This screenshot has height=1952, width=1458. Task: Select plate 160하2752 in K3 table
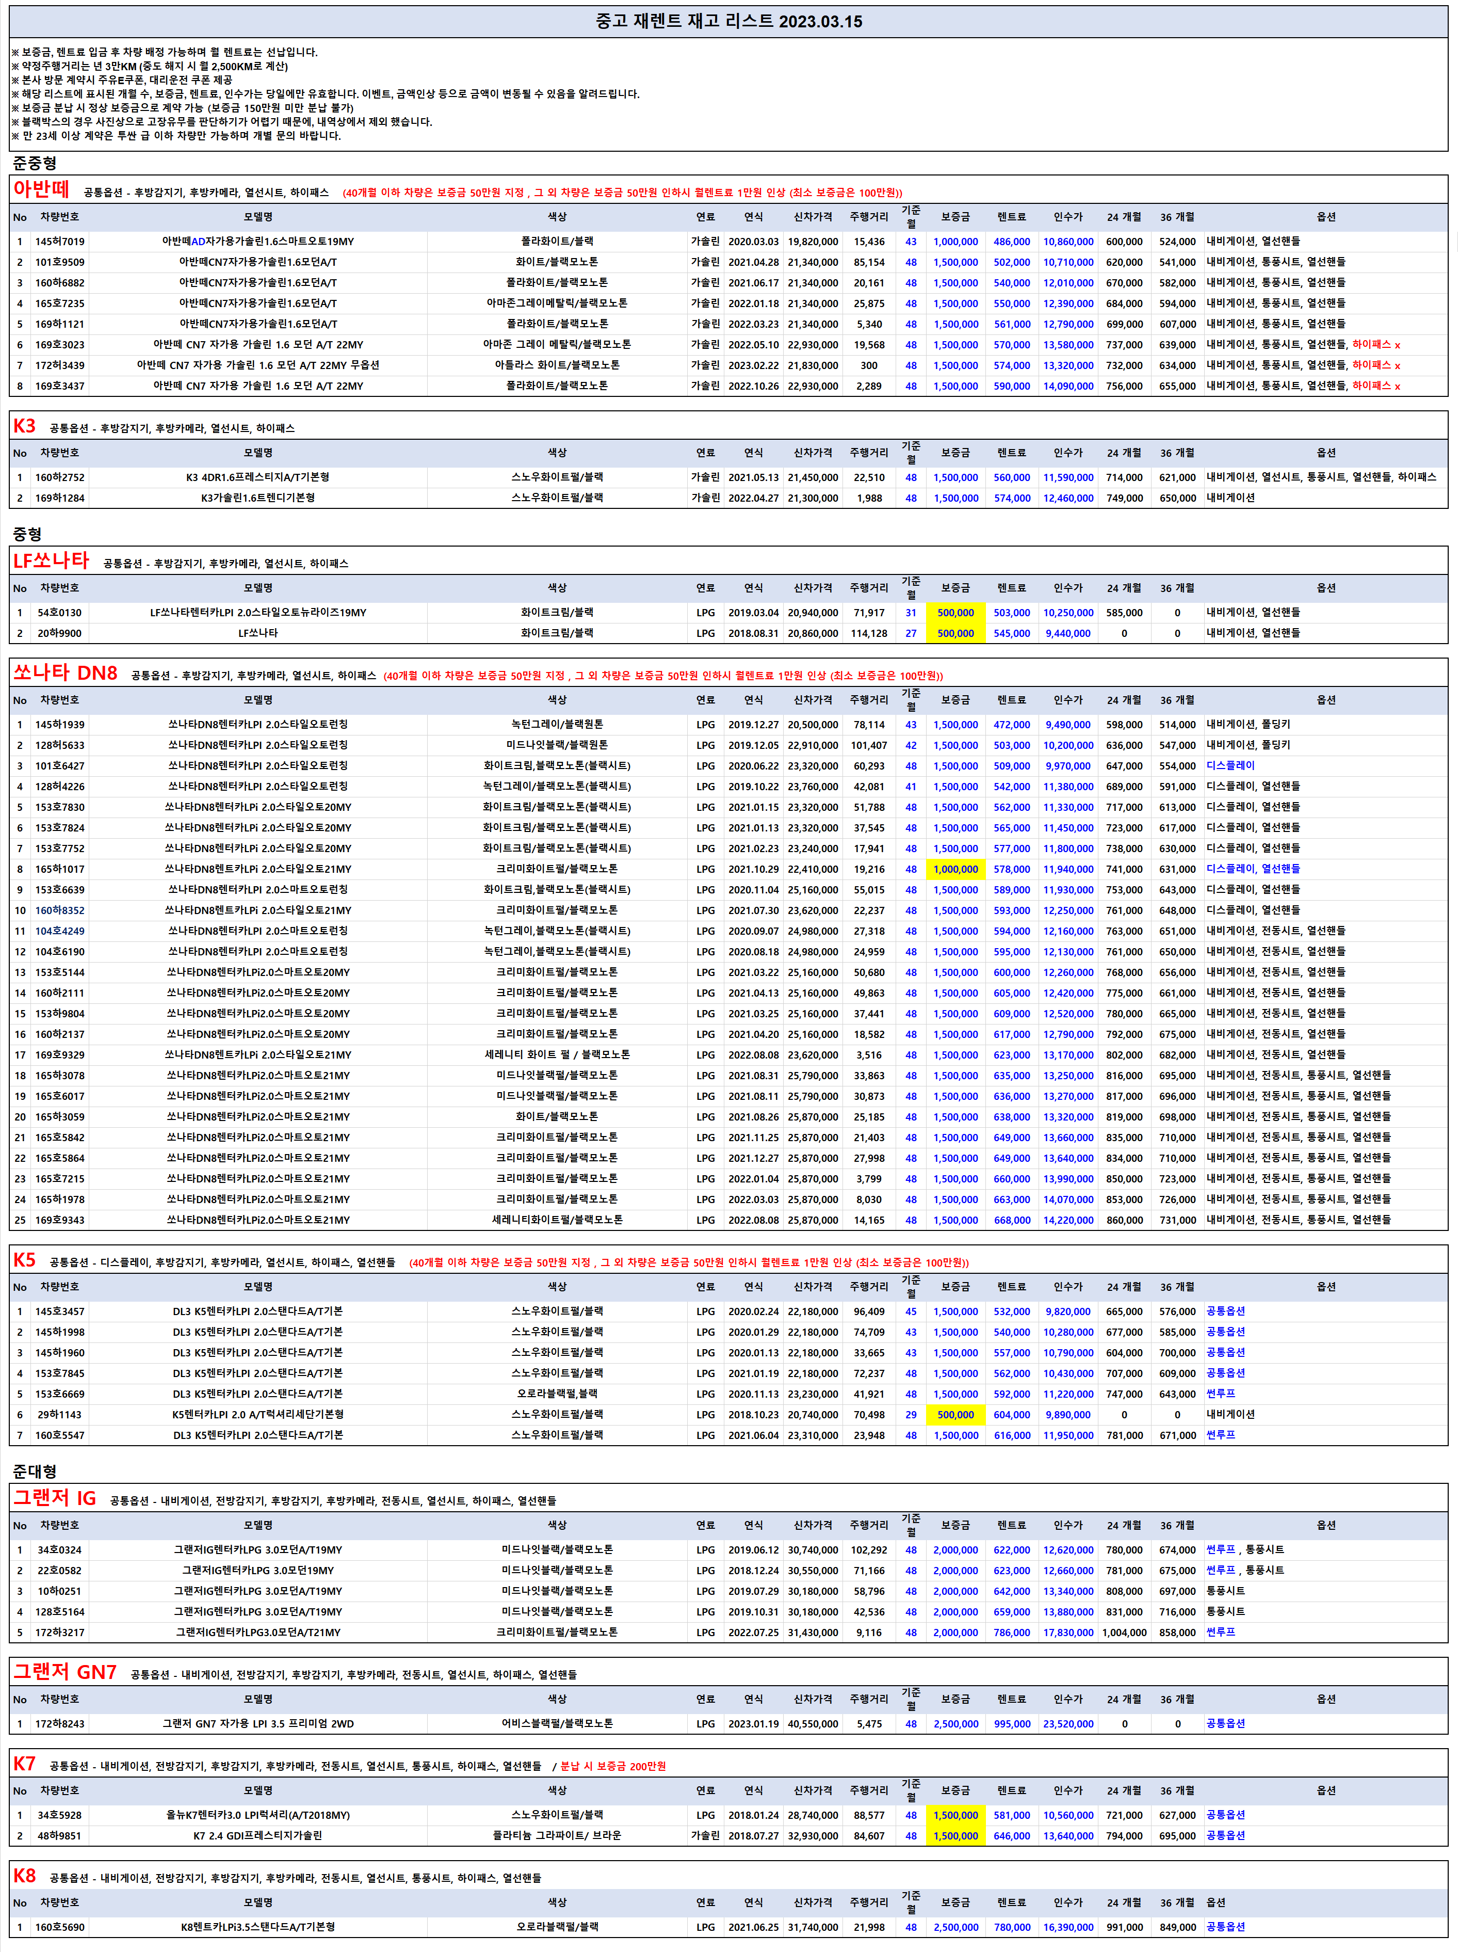tap(60, 477)
